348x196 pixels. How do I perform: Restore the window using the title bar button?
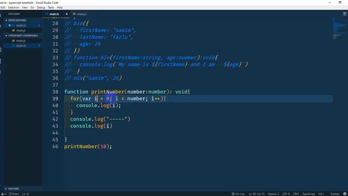coord(340,2)
